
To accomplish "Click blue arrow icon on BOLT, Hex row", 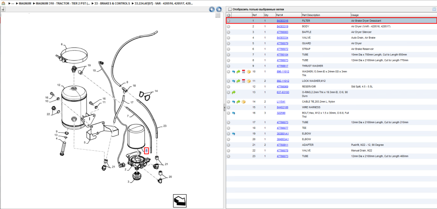I will (233, 113).
